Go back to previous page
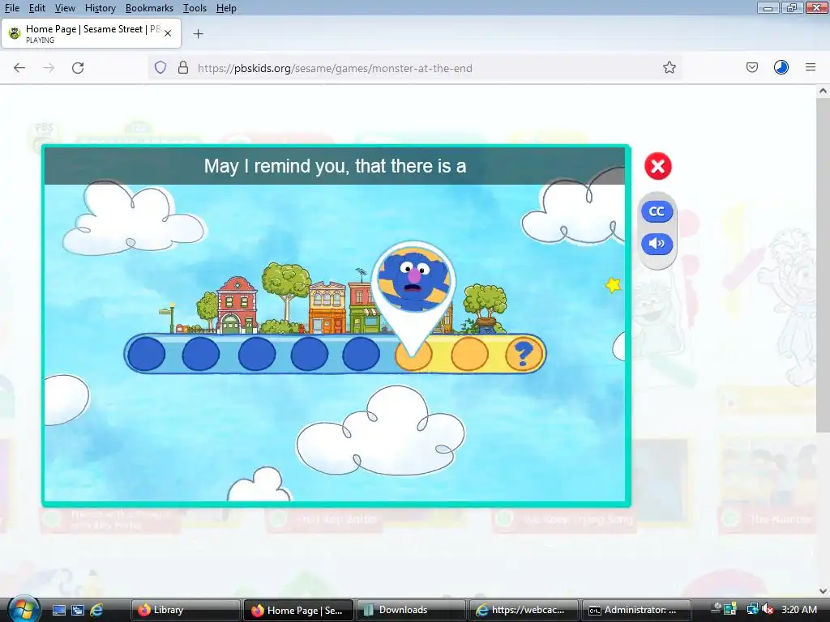830x622 pixels. tap(19, 68)
